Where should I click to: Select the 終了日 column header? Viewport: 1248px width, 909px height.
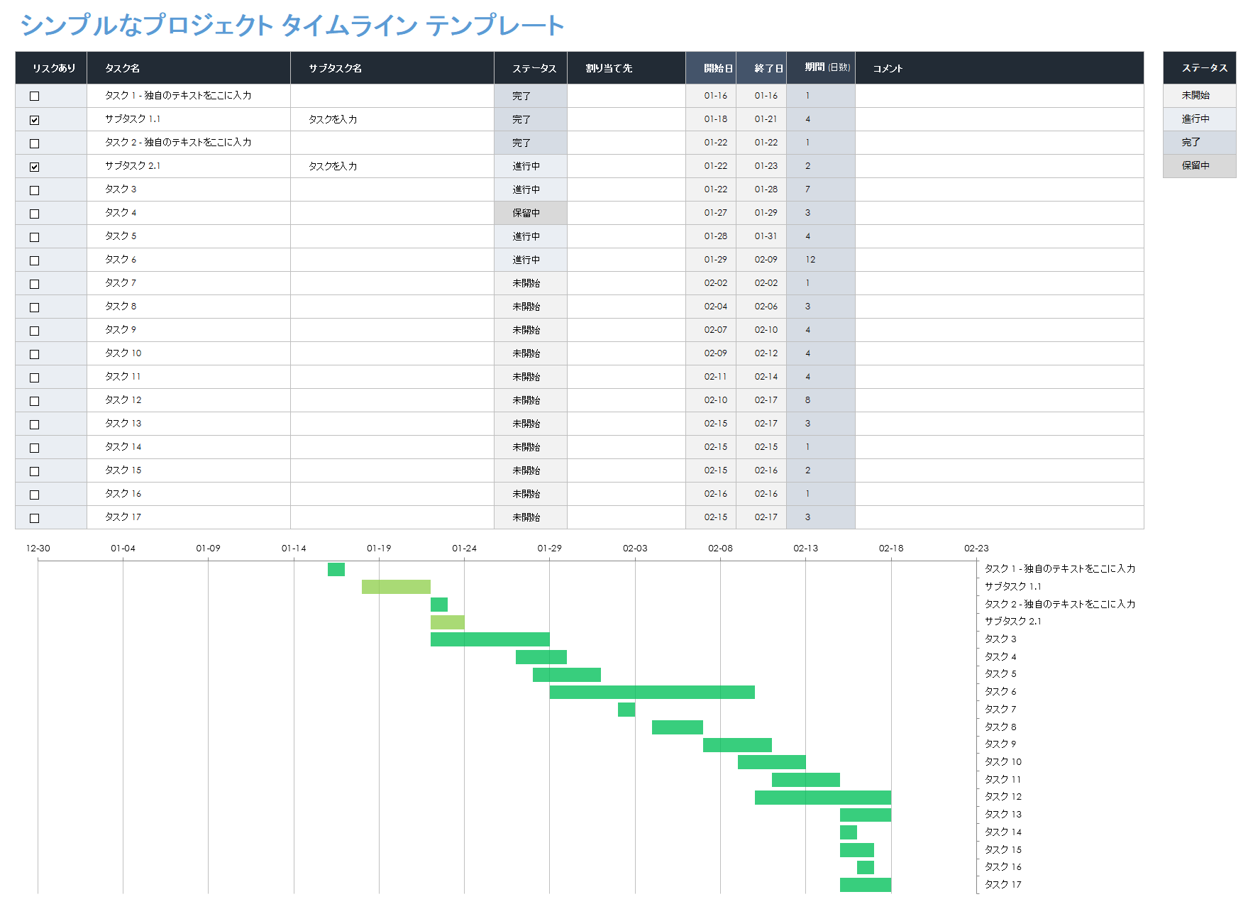point(761,68)
